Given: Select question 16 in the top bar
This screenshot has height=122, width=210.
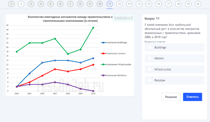Looking at the screenshot, I should (x=158, y=4).
